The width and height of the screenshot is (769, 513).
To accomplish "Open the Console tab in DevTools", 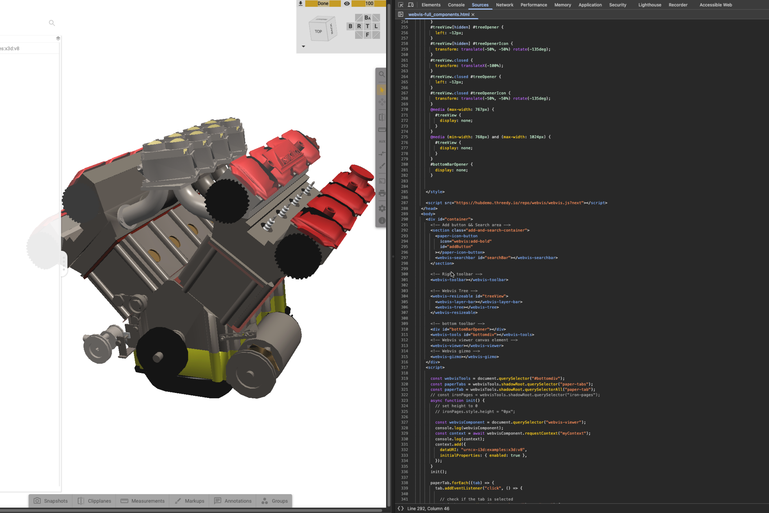I will tap(456, 5).
